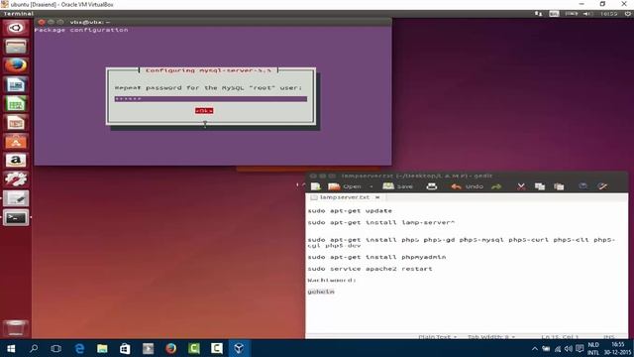Viewport: 634px width, 357px height.
Task: Launch Firefox from the Ubuntu launcher
Action: 16,65
